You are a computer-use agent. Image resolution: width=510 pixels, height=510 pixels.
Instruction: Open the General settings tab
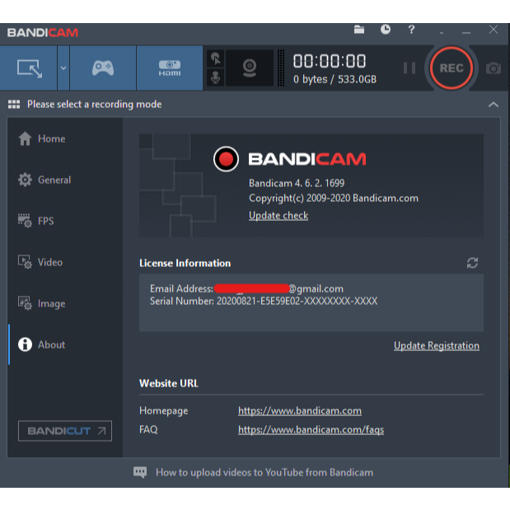54,180
